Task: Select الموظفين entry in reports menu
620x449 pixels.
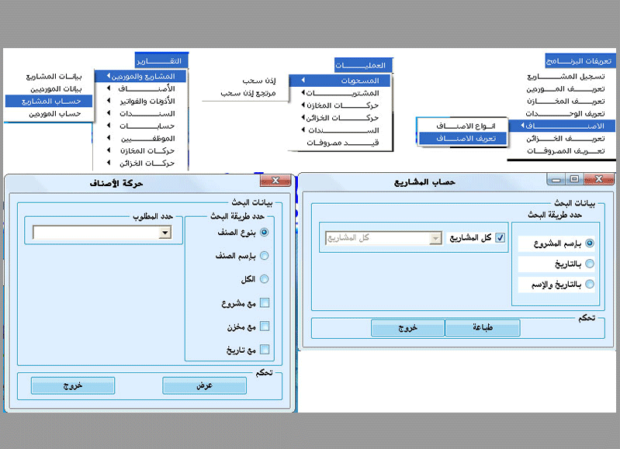Action: [140, 138]
